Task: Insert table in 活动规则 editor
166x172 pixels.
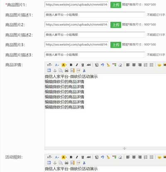Action: (49, 163)
